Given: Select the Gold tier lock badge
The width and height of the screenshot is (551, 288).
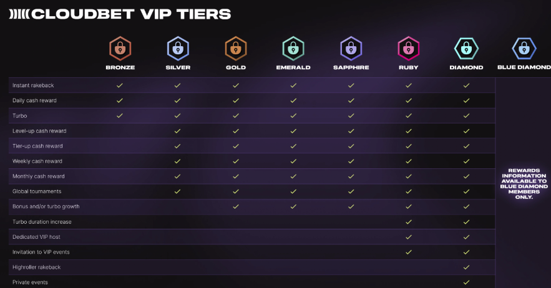Looking at the screenshot, I should point(235,47).
